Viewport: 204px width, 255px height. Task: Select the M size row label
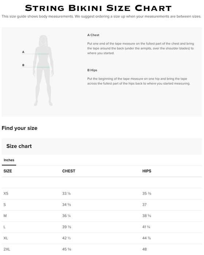click(x=5, y=216)
